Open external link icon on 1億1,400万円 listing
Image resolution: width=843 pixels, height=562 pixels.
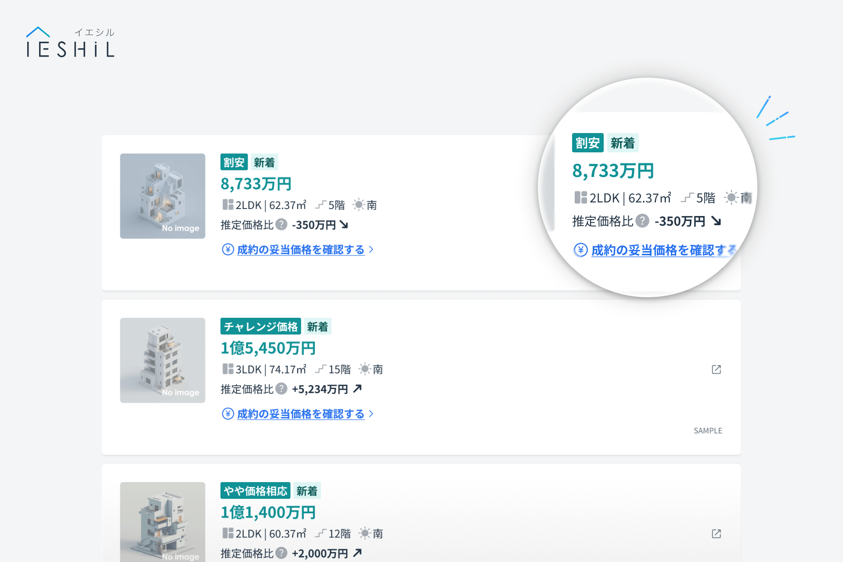point(716,533)
